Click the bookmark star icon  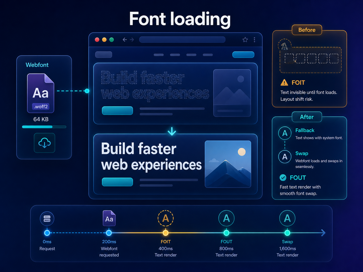coord(245,40)
